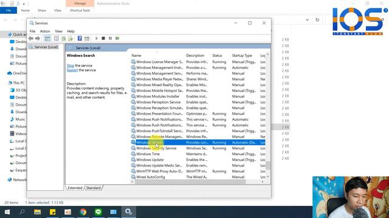Select Network in Explorer navigation pane

pyautogui.click(x=17, y=180)
